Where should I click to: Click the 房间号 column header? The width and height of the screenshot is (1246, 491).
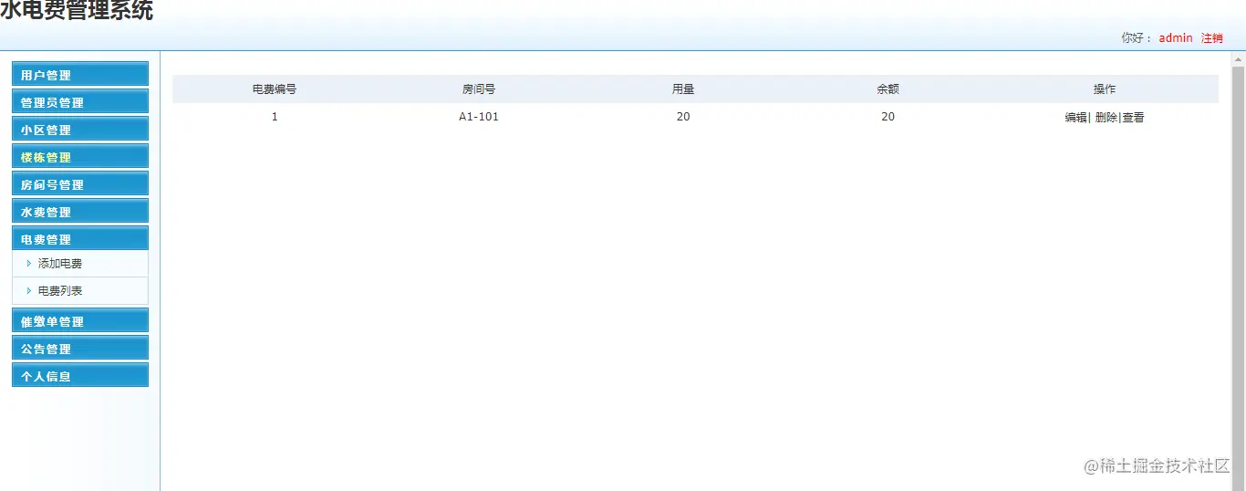[x=479, y=89]
